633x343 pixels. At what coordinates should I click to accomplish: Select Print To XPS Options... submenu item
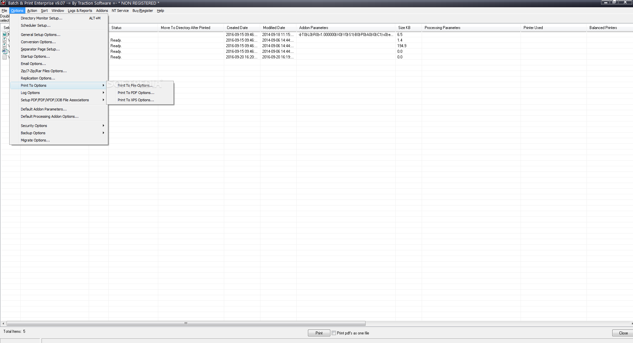(140, 100)
